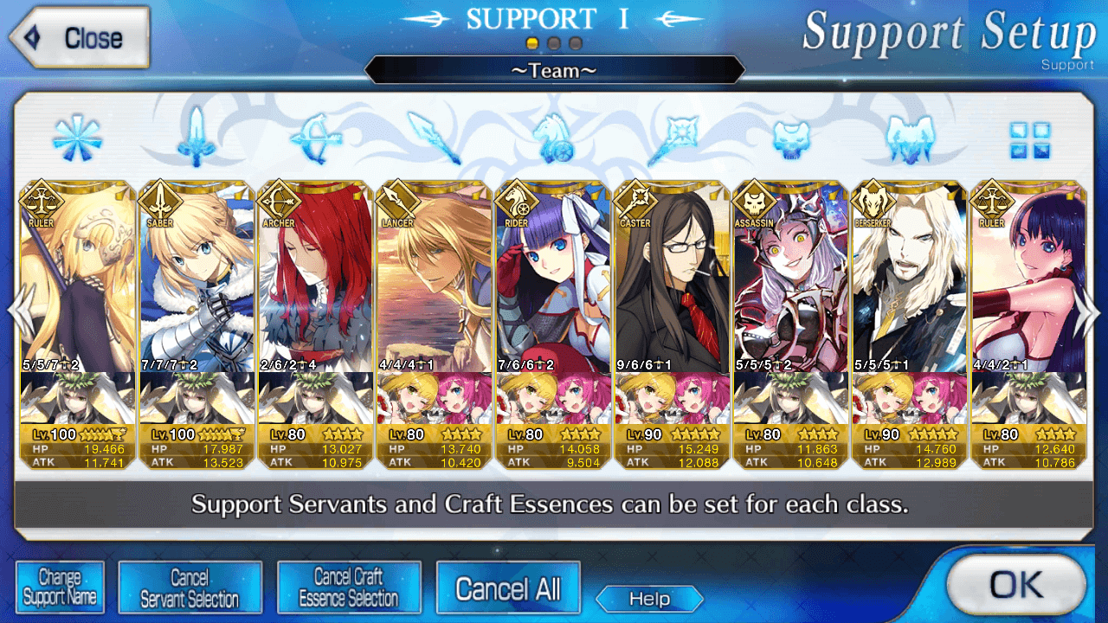Image resolution: width=1108 pixels, height=623 pixels.
Task: Switch to third support page dot
Action: tap(576, 42)
